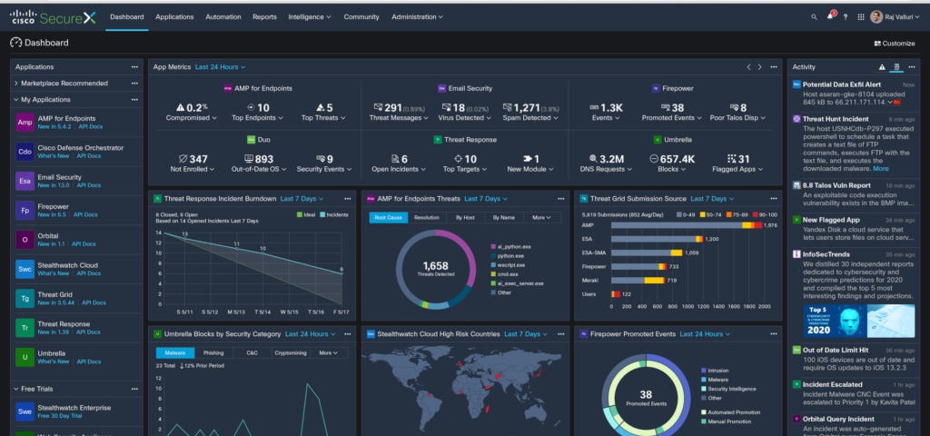Select Phishing tab in Umbrella Blocks
This screenshot has width=930, height=436.
pyautogui.click(x=213, y=353)
